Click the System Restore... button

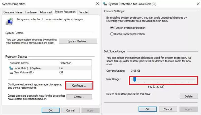[78, 42]
